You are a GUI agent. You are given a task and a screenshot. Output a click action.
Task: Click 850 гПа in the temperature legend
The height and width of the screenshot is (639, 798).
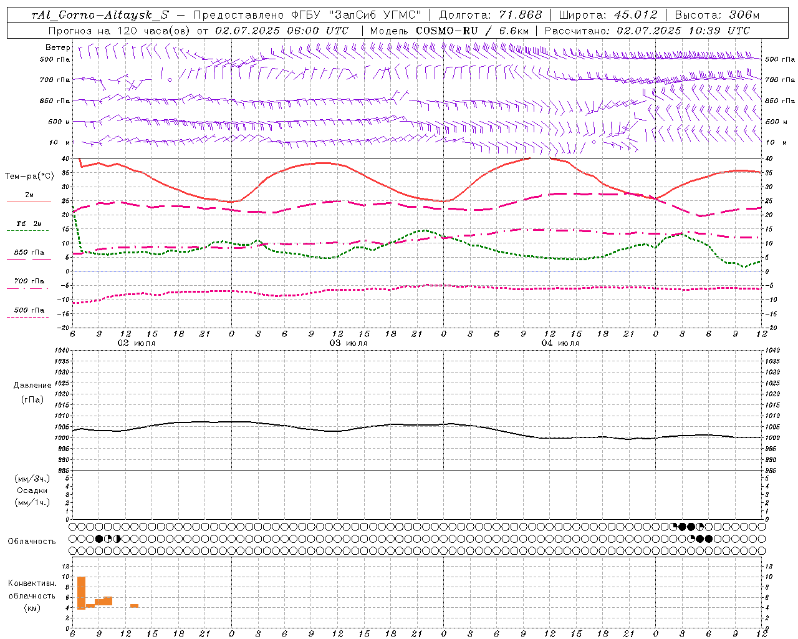(29, 253)
